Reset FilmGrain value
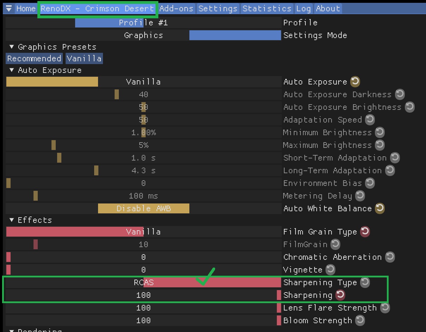The width and height of the screenshot is (426, 332). click(335, 244)
